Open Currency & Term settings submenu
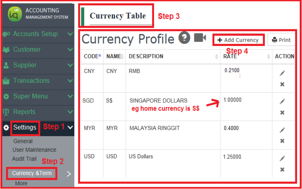Viewport: 302px width, 189px height. (x=32, y=173)
